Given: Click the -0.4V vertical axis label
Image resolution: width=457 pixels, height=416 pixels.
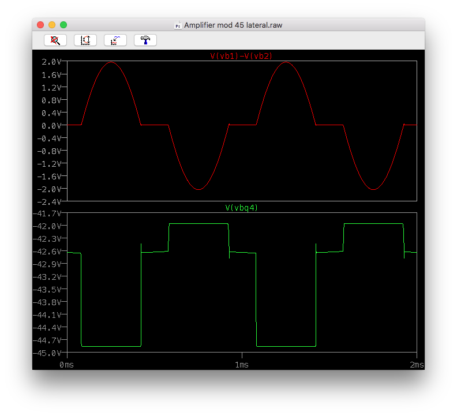Looking at the screenshot, I should (x=50, y=138).
